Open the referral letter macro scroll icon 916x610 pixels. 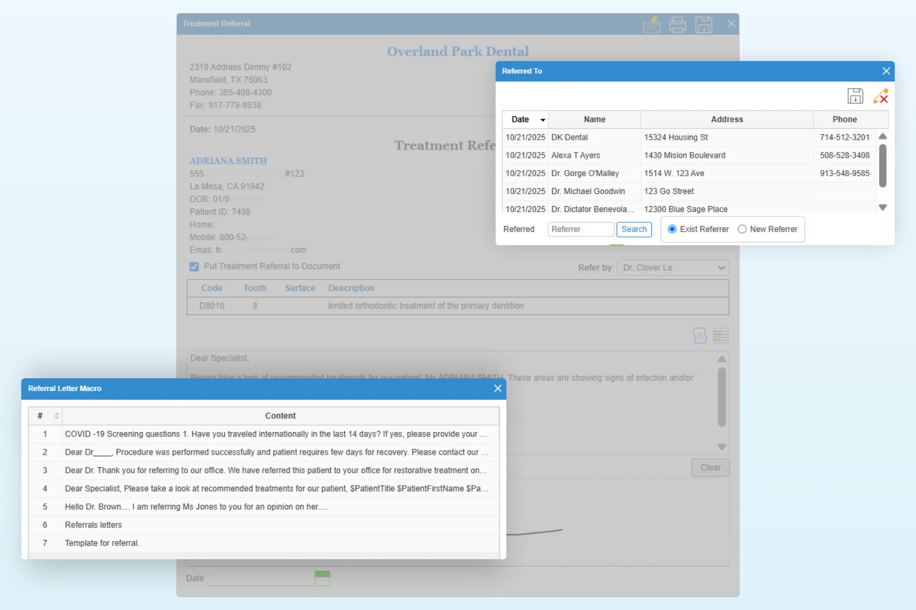pos(700,335)
